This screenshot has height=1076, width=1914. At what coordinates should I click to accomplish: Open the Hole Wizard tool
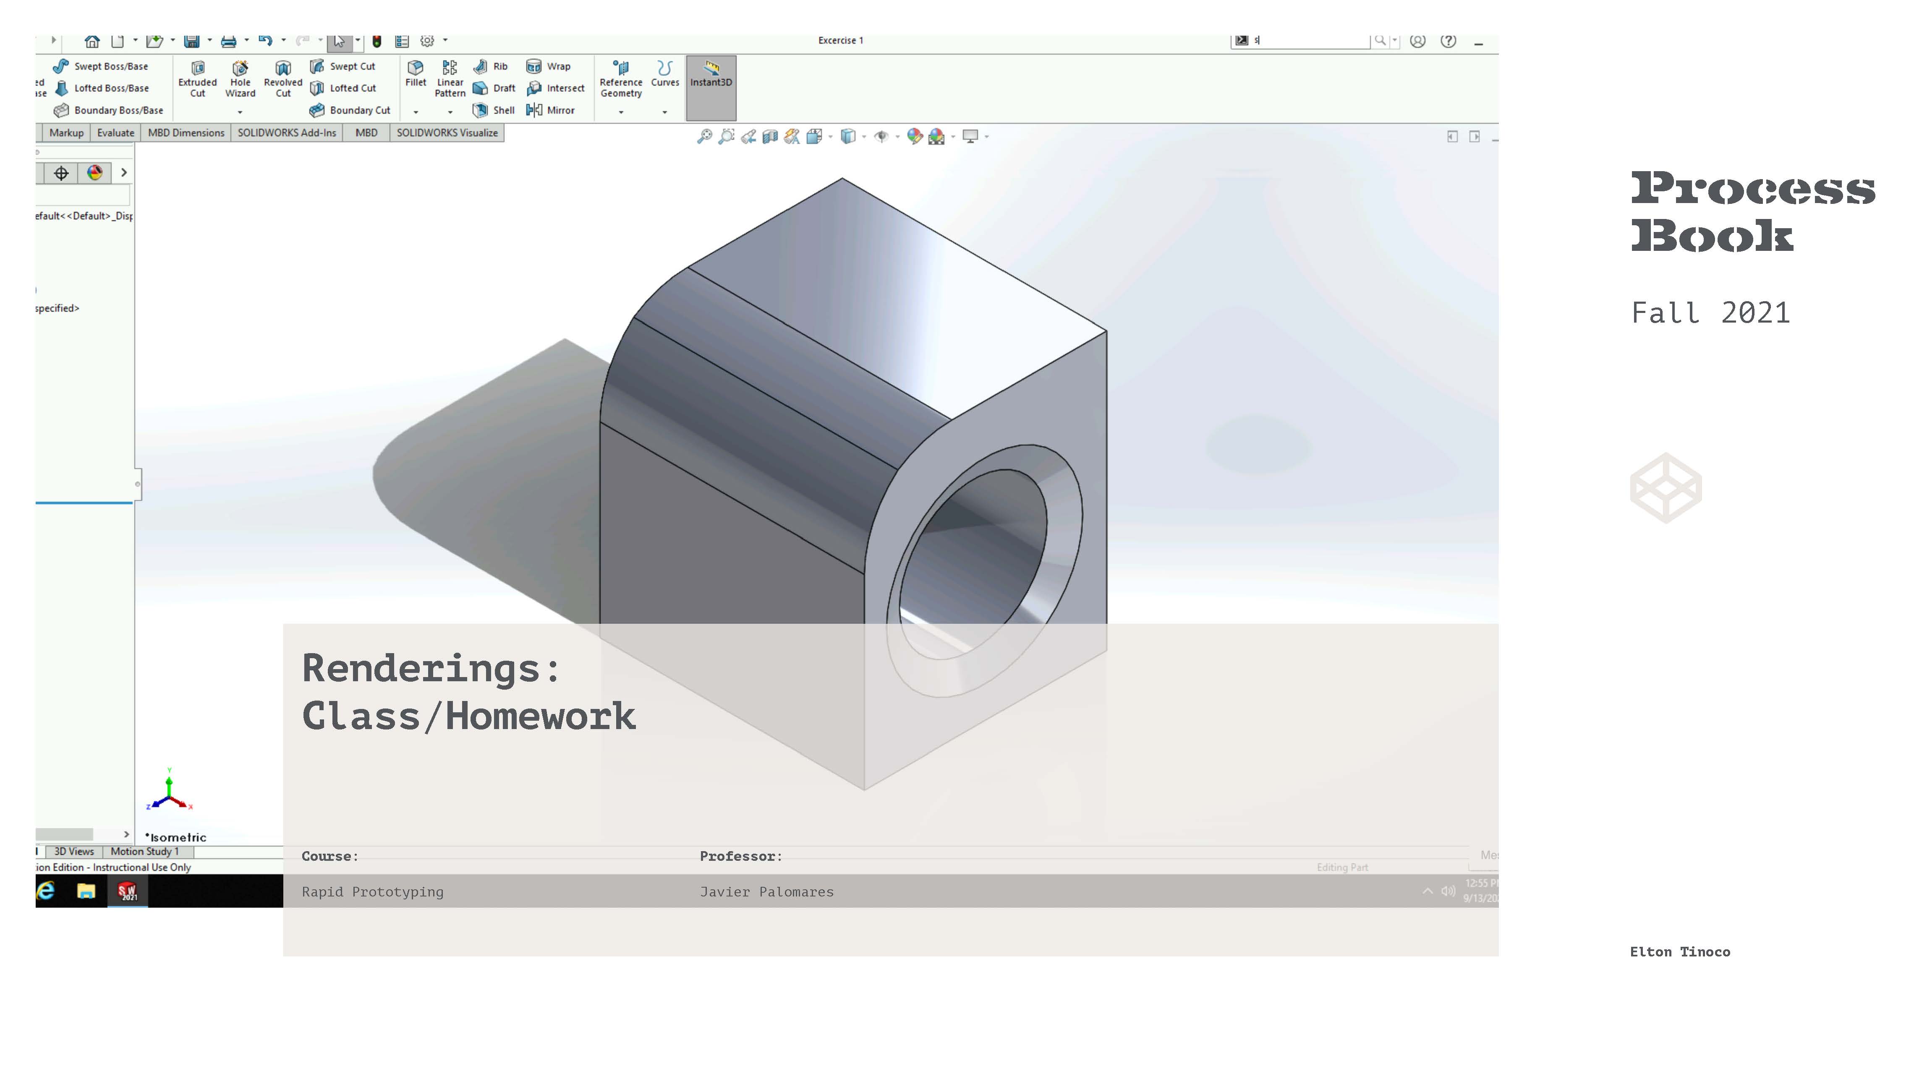[240, 78]
